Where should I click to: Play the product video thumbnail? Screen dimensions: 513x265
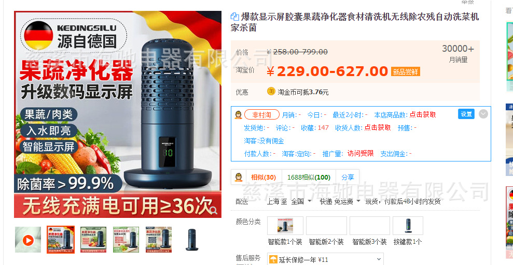[x=28, y=240]
